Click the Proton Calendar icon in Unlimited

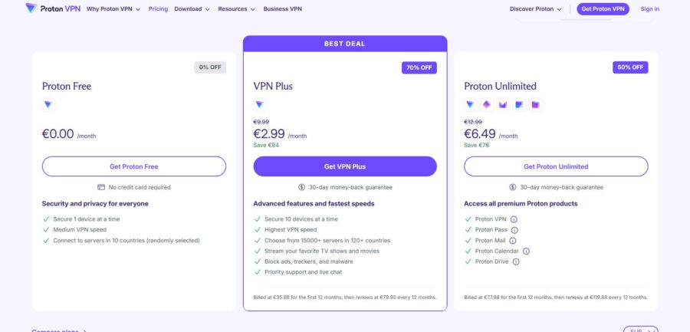pos(519,105)
